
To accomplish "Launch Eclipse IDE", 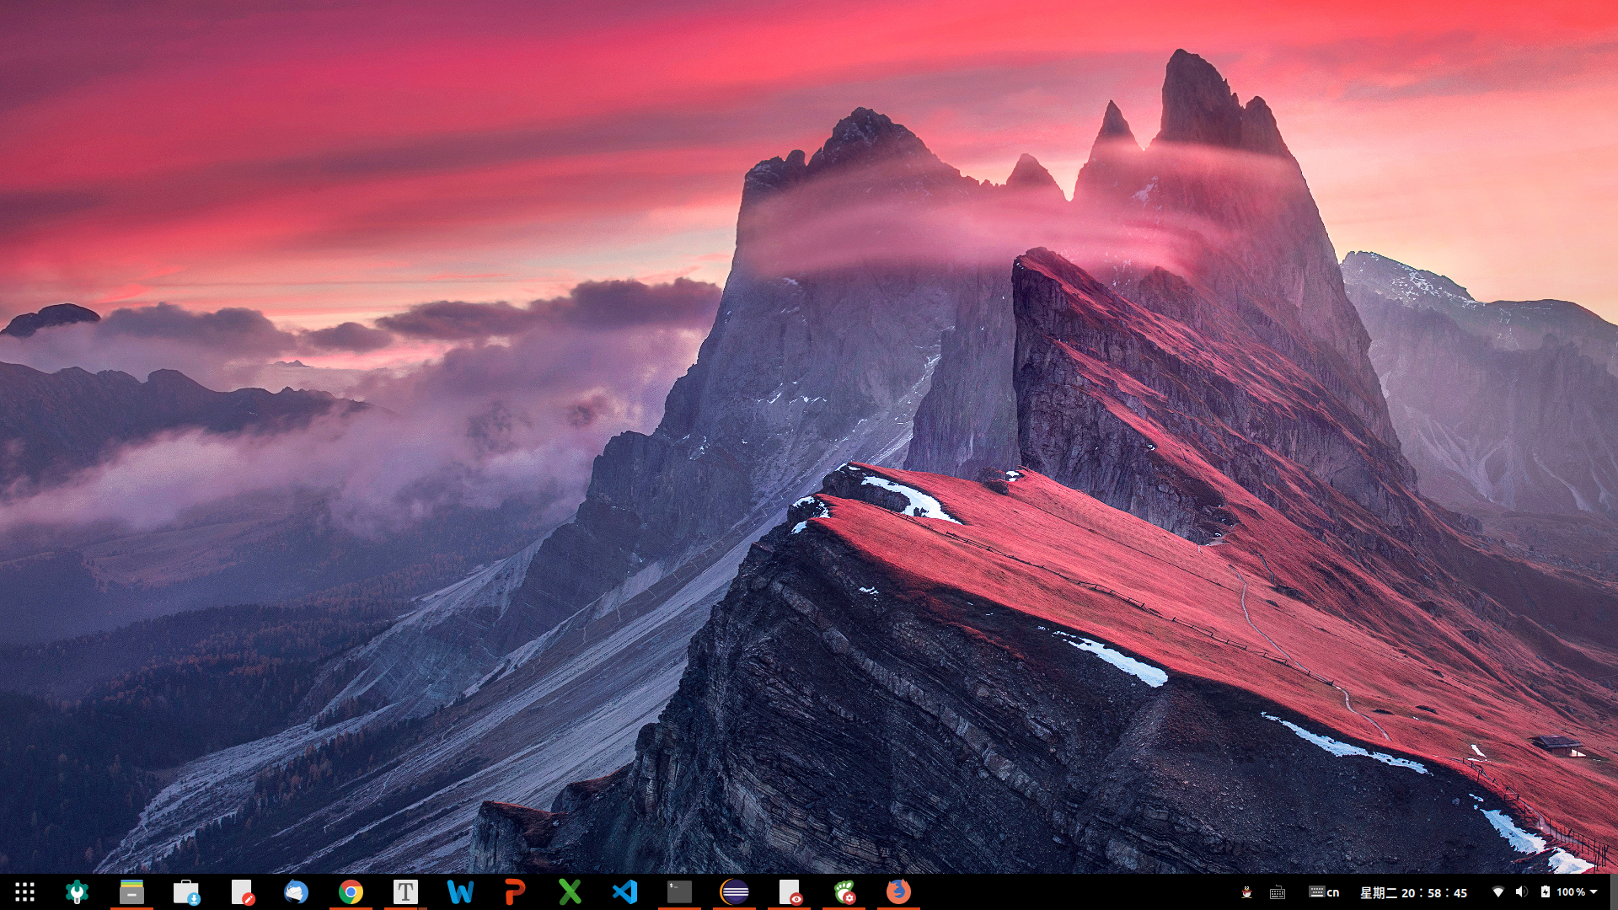I will click(x=734, y=891).
